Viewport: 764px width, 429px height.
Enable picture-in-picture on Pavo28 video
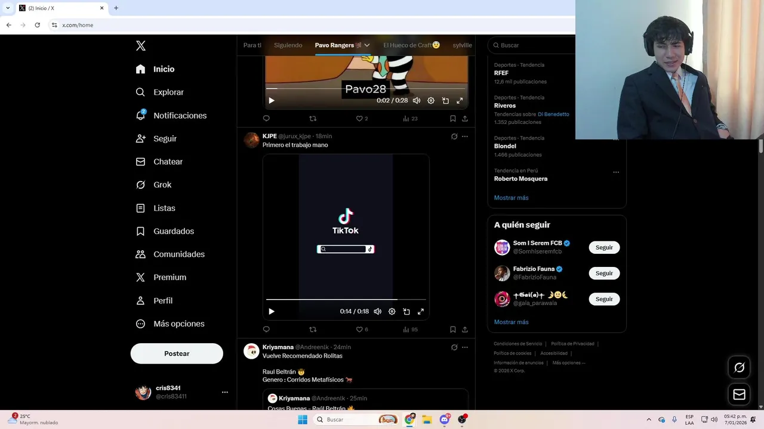coord(445,101)
